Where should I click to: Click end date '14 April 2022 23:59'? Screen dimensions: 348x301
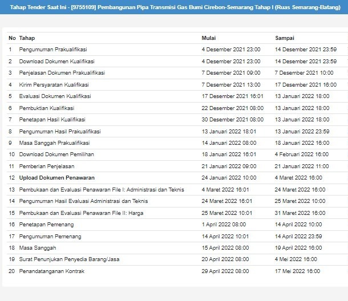pos(298,237)
